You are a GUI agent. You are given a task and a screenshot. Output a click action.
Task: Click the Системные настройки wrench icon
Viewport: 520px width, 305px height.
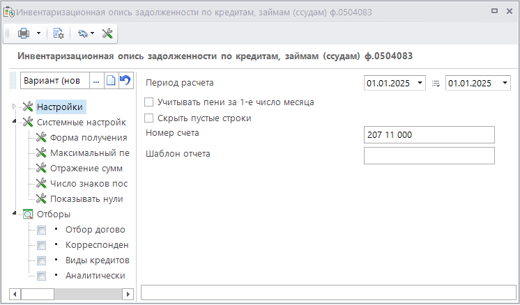pyautogui.click(x=28, y=122)
